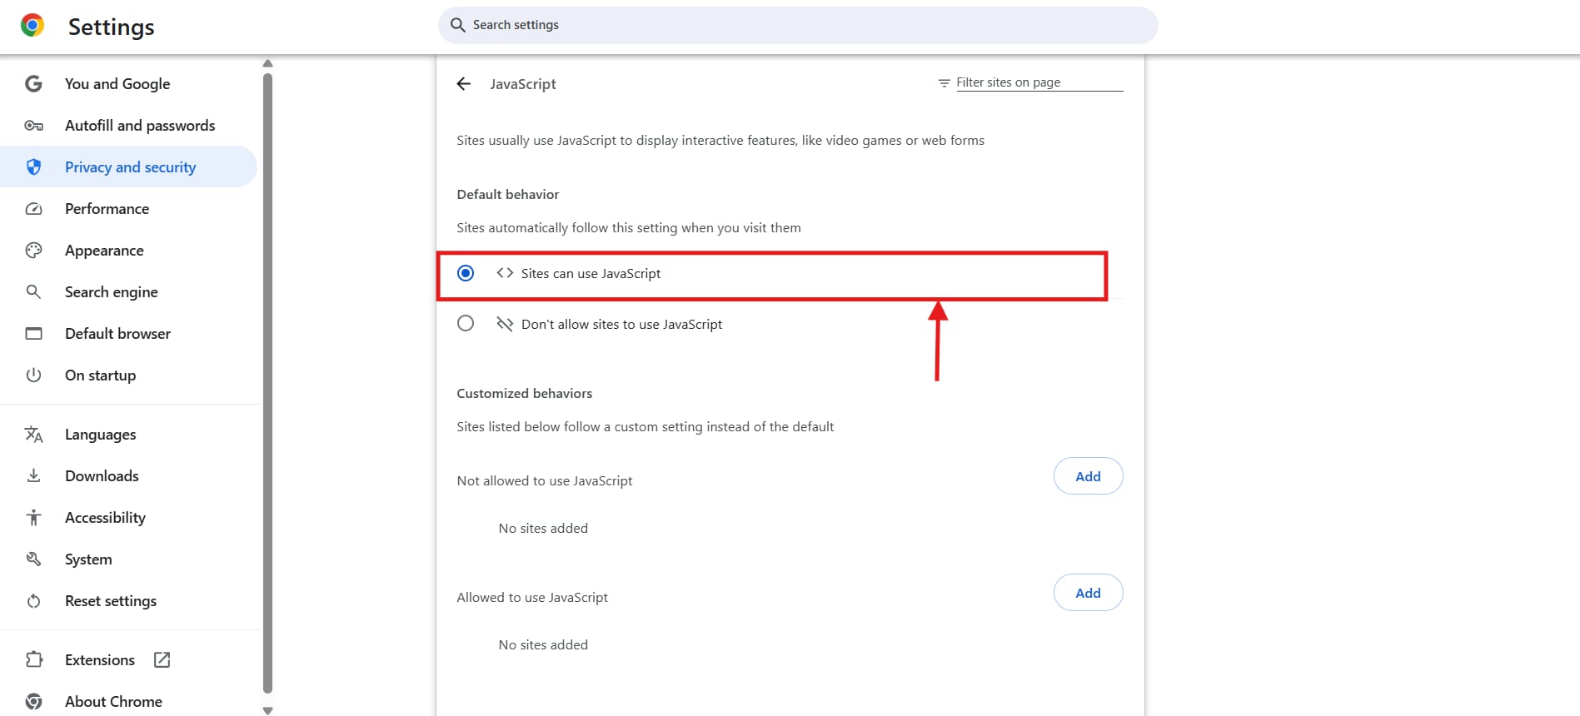Click the magnifier icon for Search engine
This screenshot has width=1580, height=716.
[x=33, y=291]
